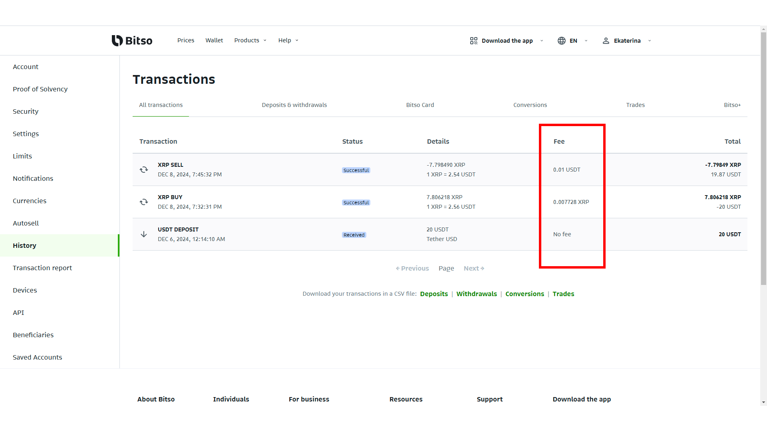Click the page vertical scrollbar

[763, 158]
